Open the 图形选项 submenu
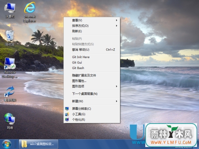199x149 pixels. pos(92,86)
